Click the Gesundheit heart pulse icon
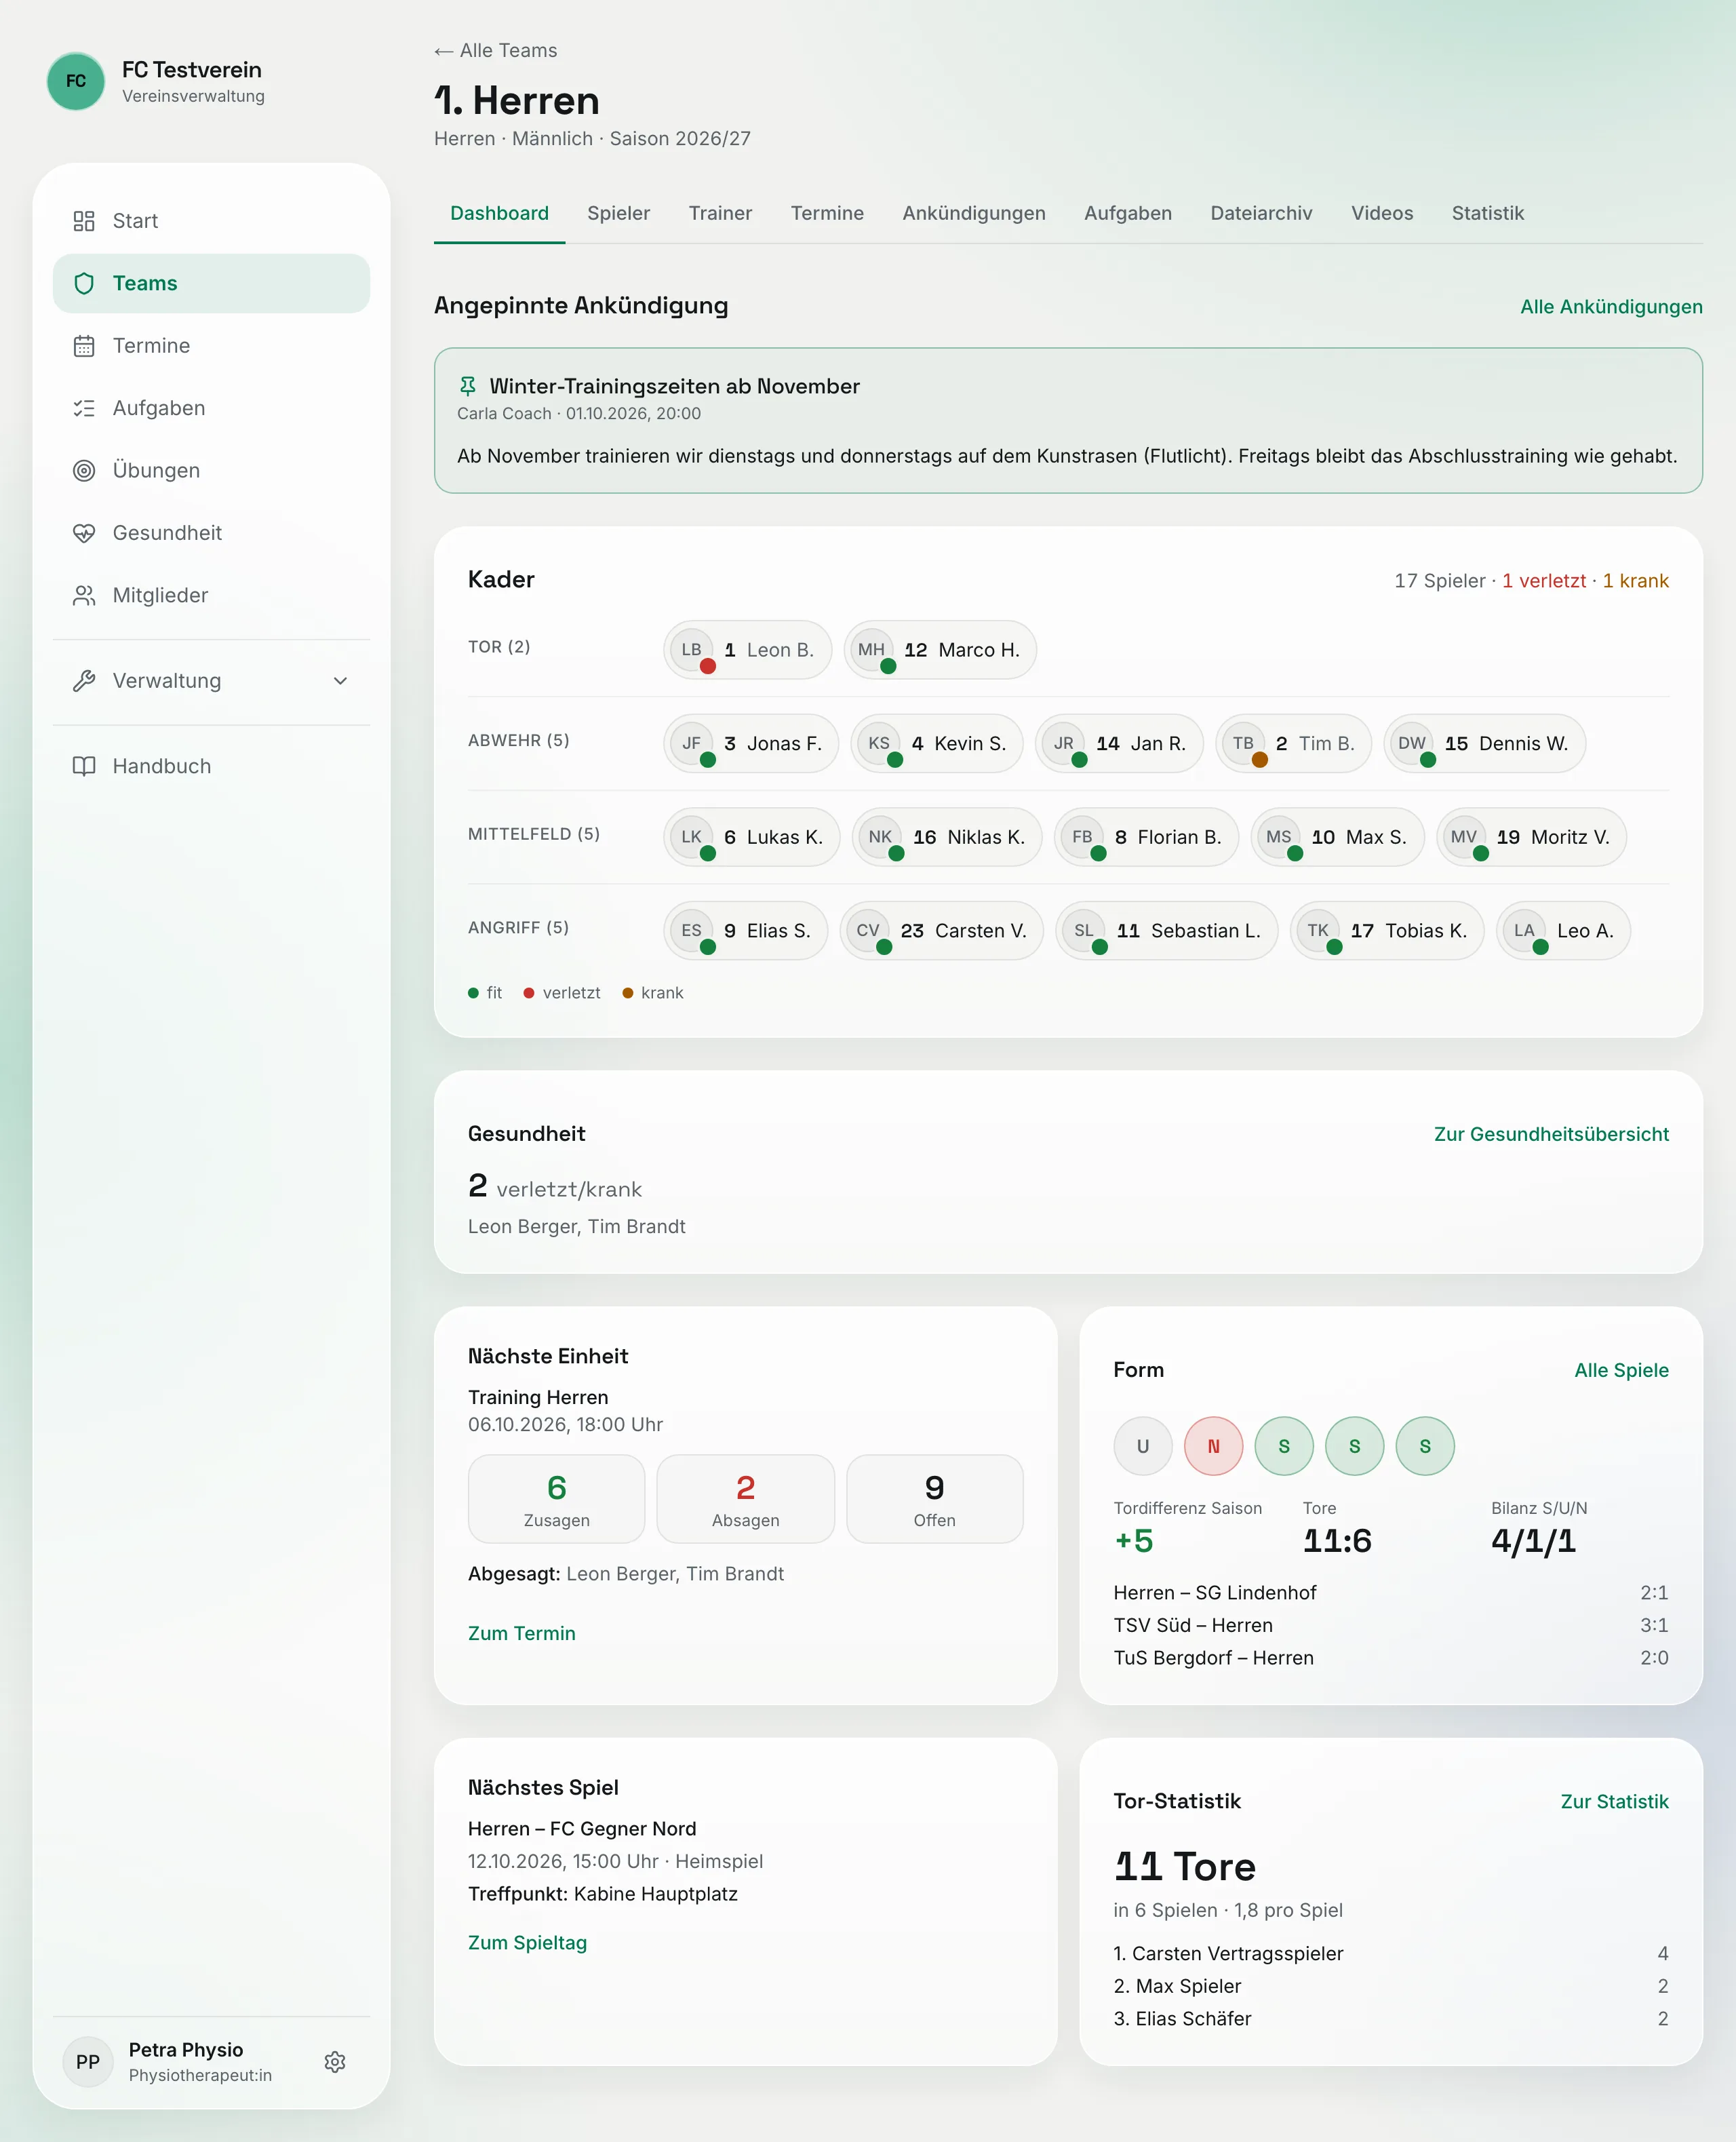The width and height of the screenshot is (1736, 2142). pyautogui.click(x=84, y=533)
